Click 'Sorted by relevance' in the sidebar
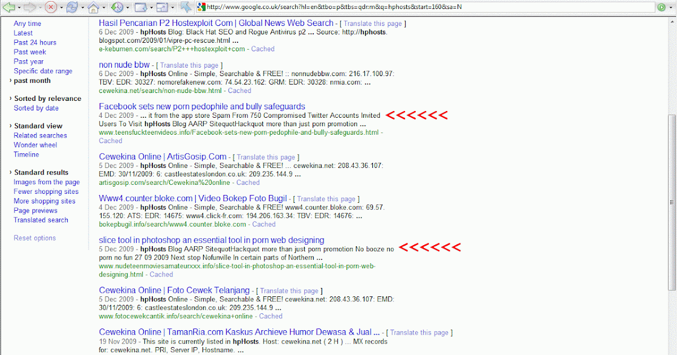677x355 pixels. click(47, 99)
